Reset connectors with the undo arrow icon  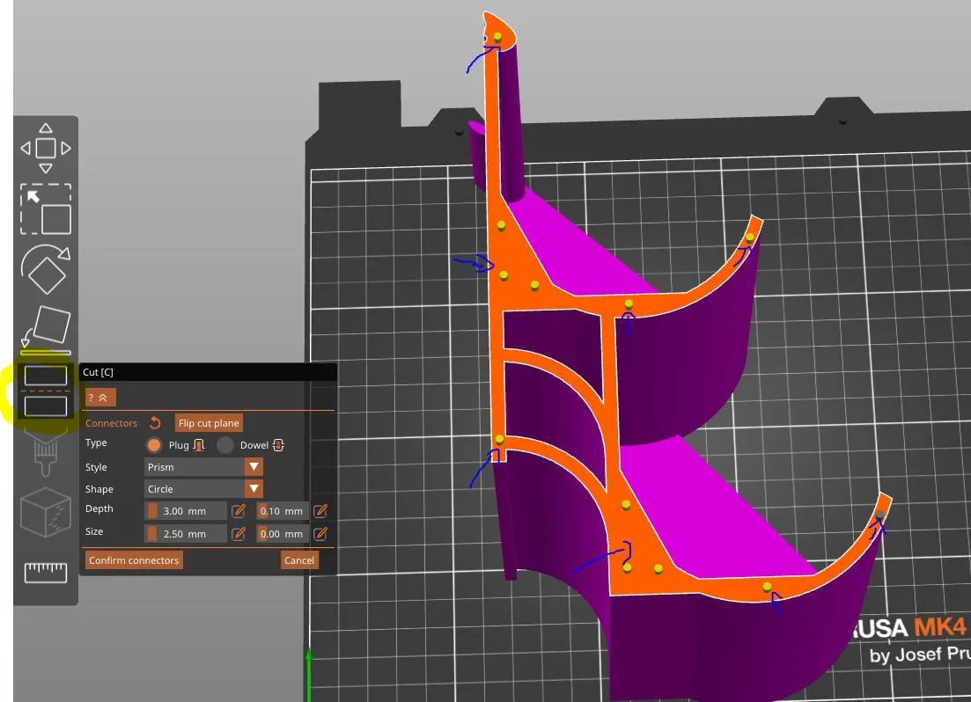point(155,423)
